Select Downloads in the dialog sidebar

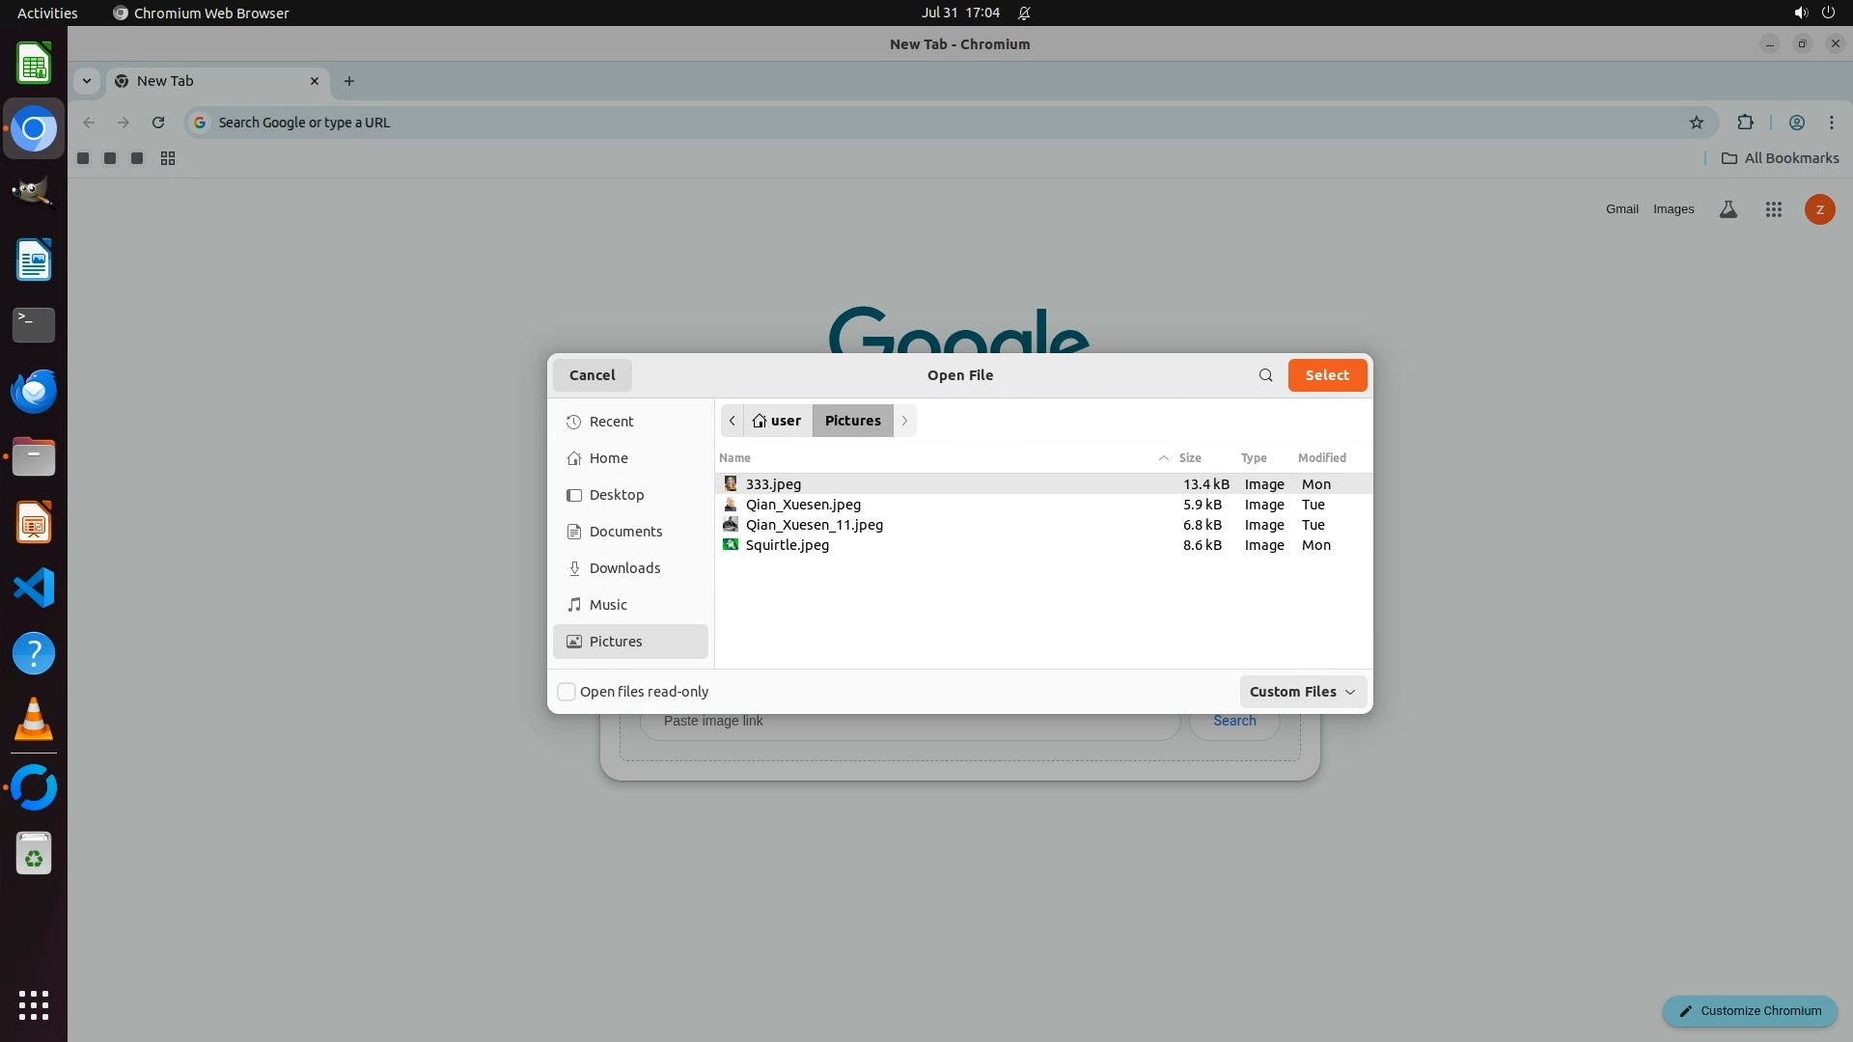point(624,568)
